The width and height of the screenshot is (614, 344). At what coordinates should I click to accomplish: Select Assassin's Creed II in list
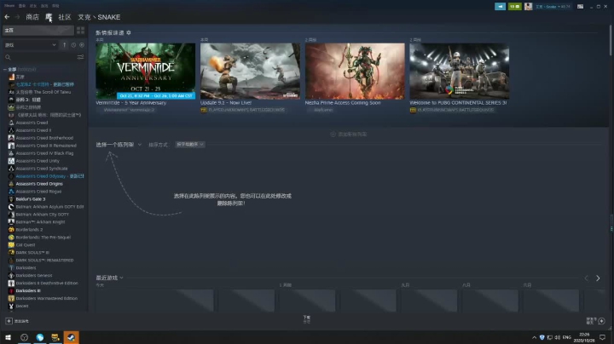coord(33,130)
